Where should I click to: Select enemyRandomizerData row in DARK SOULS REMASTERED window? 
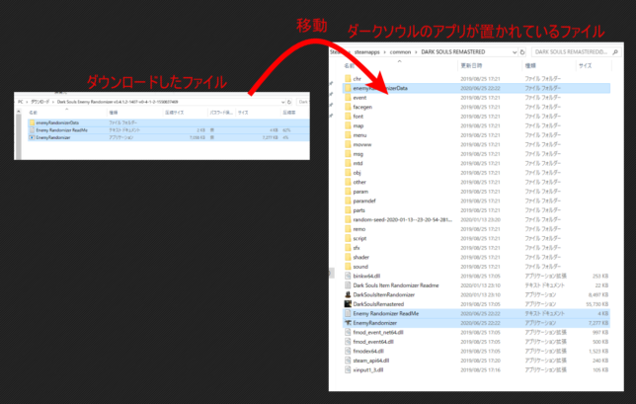point(476,88)
